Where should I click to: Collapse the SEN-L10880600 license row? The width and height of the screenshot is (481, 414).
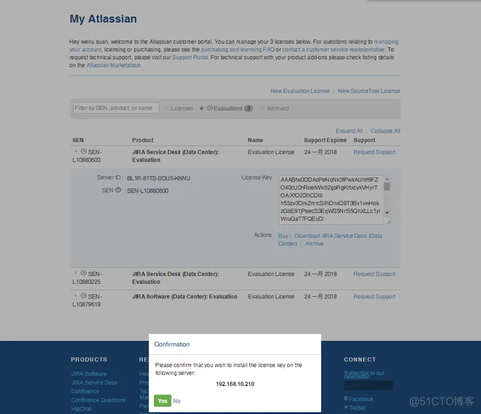76,151
